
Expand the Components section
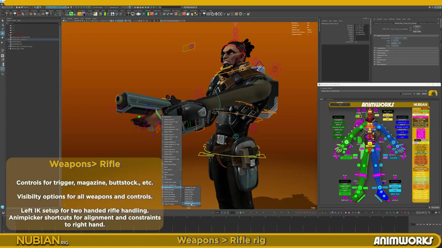coord(375,48)
